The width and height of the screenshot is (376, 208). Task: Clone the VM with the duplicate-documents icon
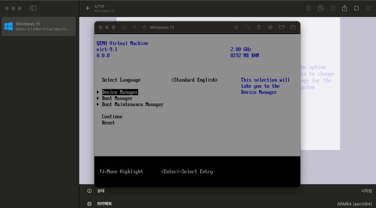pos(321,8)
